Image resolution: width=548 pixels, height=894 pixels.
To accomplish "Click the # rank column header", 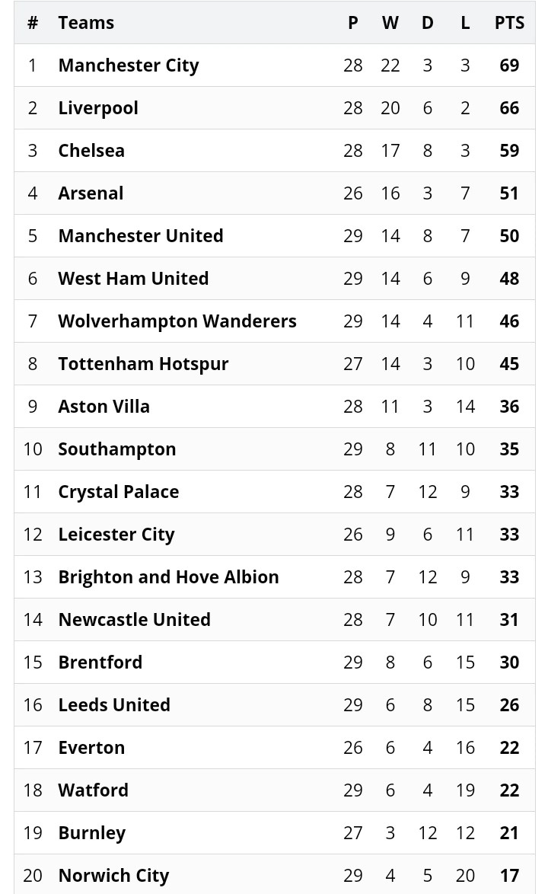I will (33, 23).
